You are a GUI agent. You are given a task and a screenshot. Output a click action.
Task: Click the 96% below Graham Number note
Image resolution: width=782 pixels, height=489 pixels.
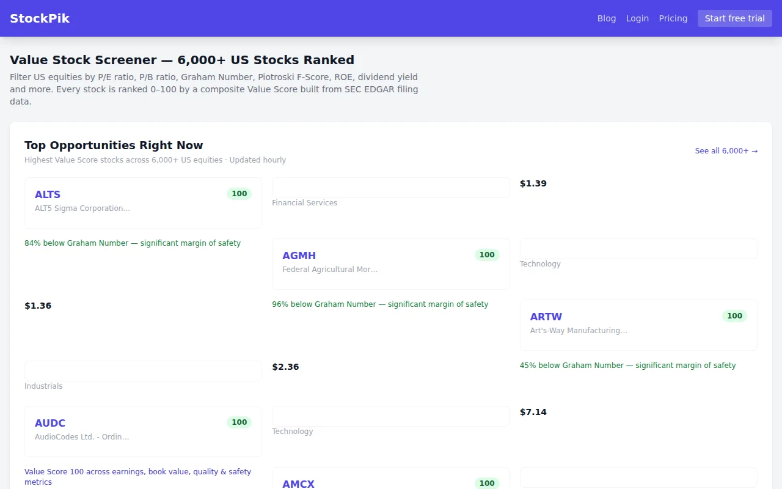[380, 304]
